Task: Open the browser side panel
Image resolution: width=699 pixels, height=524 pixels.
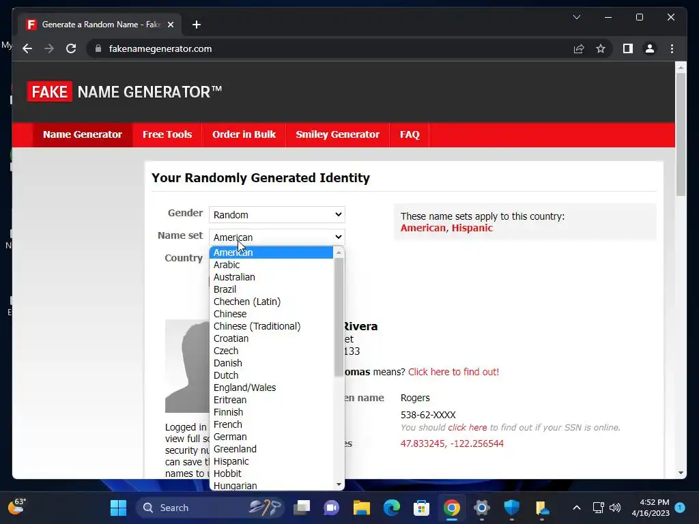Action: [628, 48]
